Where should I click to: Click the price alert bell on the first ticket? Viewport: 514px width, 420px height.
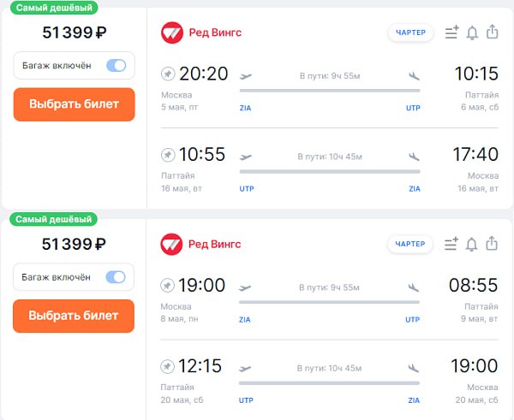tap(472, 33)
